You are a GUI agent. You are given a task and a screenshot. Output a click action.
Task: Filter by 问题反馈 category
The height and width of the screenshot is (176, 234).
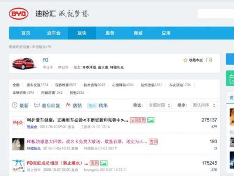point(52,92)
